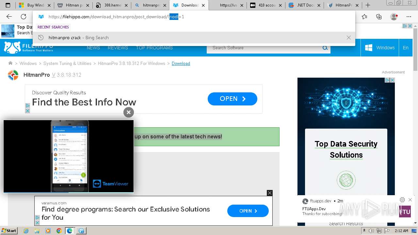The image size is (418, 235).
Task: Go back to previous page
Action: (x=9, y=17)
